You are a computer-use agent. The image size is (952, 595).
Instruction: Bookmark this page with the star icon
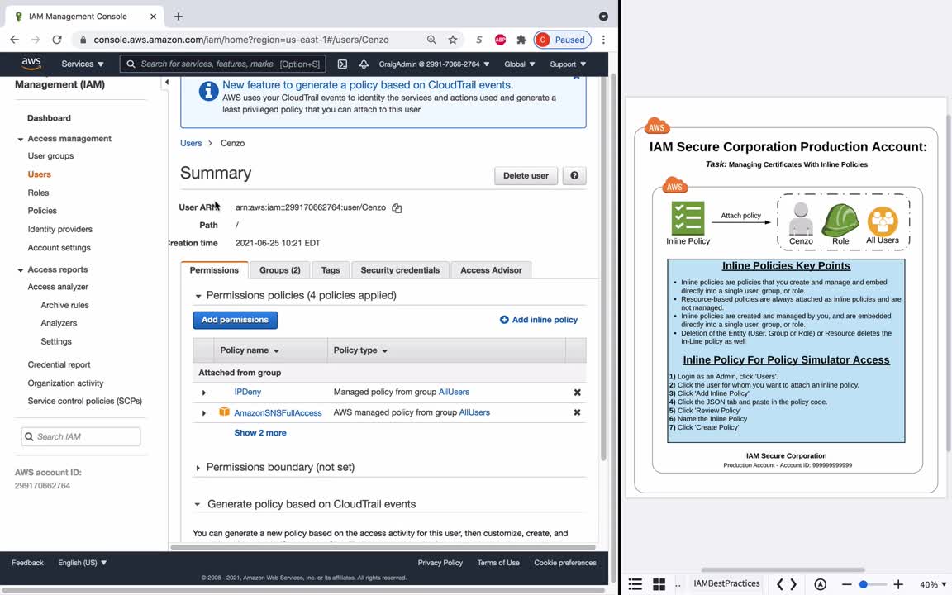[x=453, y=40]
